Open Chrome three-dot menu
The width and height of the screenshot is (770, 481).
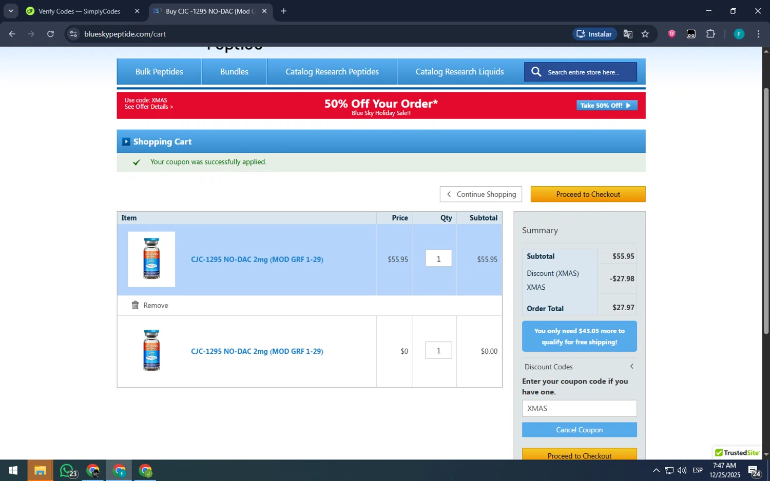(758, 34)
